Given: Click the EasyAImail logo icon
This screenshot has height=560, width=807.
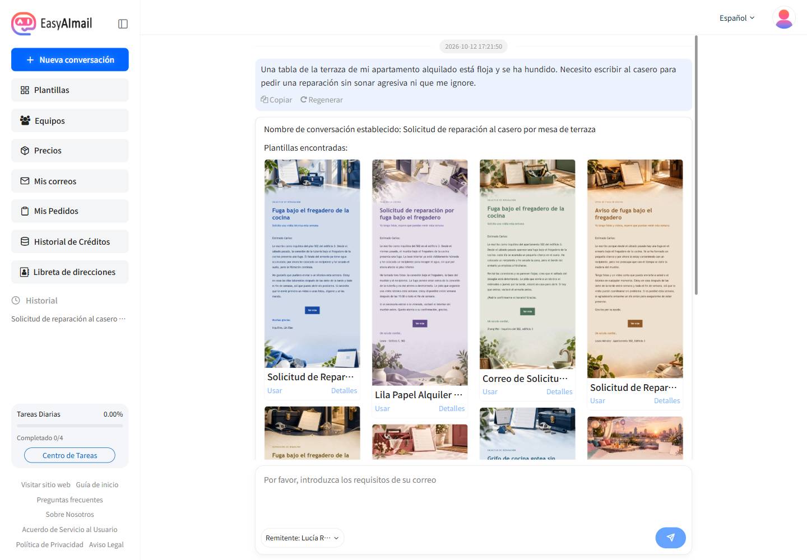Looking at the screenshot, I should point(24,24).
